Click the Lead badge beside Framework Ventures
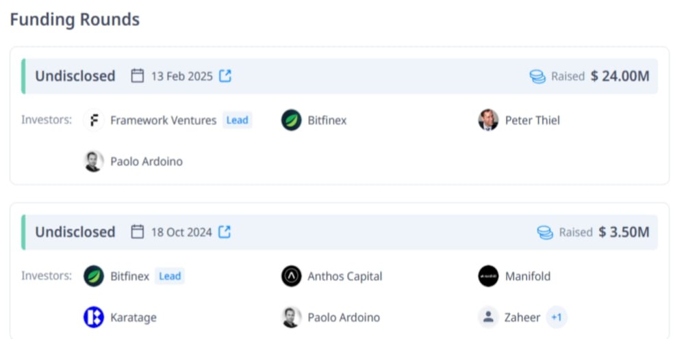 click(x=238, y=120)
